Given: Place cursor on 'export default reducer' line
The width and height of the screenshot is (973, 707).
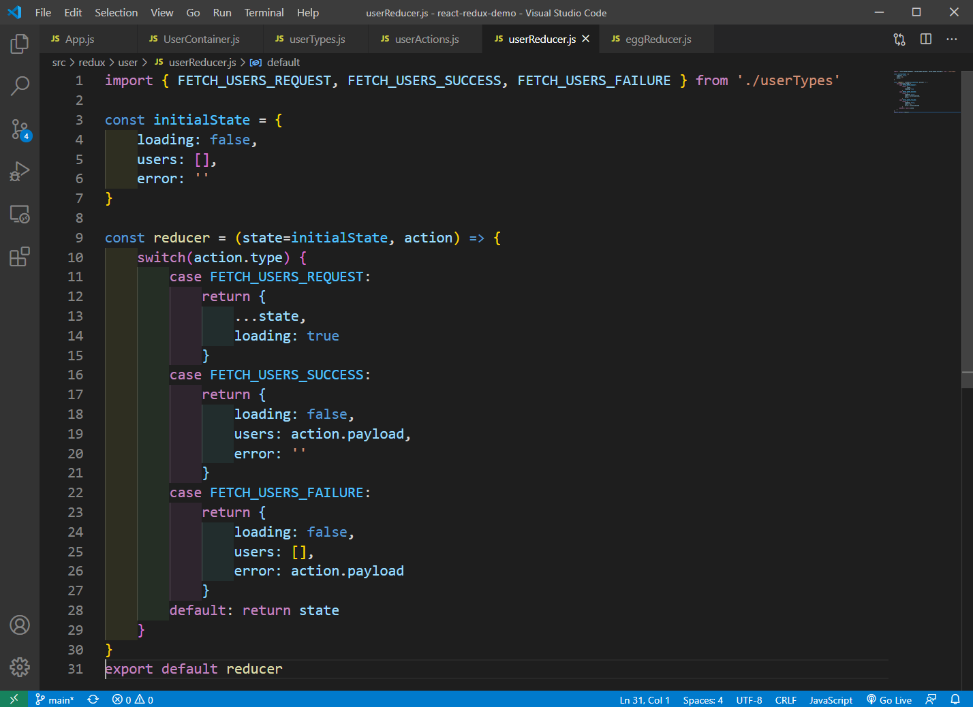Looking at the screenshot, I should 194,669.
